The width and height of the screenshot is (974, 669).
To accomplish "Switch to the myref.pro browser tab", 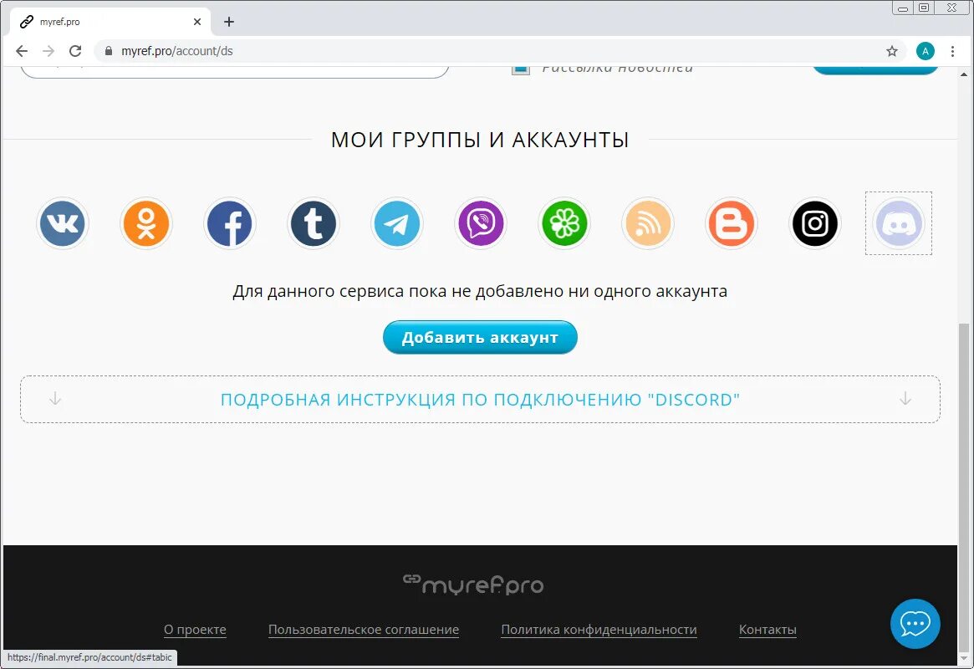I will point(110,22).
